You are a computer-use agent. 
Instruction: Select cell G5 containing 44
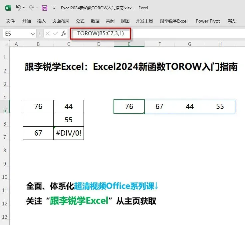tap(190, 106)
